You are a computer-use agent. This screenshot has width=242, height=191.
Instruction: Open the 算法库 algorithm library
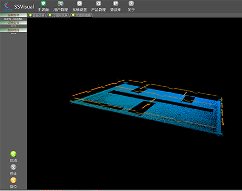pyautogui.click(x=116, y=6)
